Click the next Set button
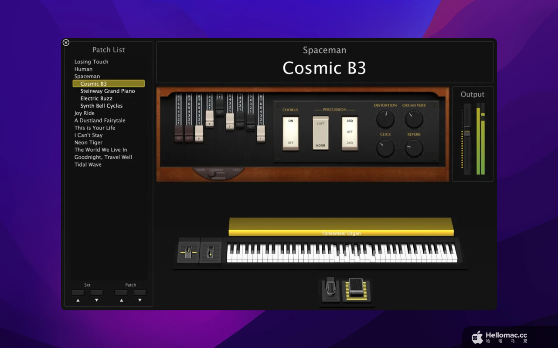The image size is (558, 348). (97, 293)
